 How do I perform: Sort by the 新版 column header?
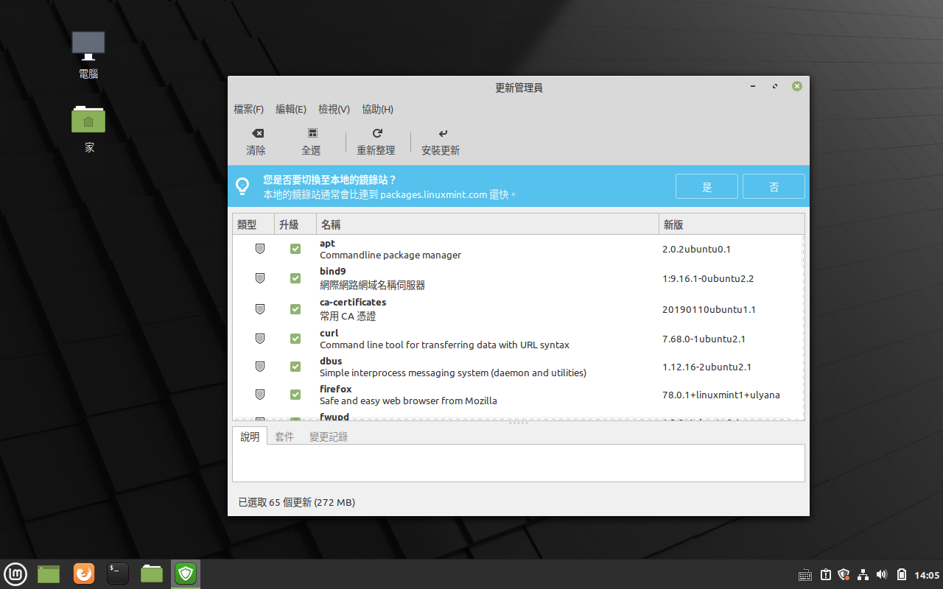coord(732,225)
